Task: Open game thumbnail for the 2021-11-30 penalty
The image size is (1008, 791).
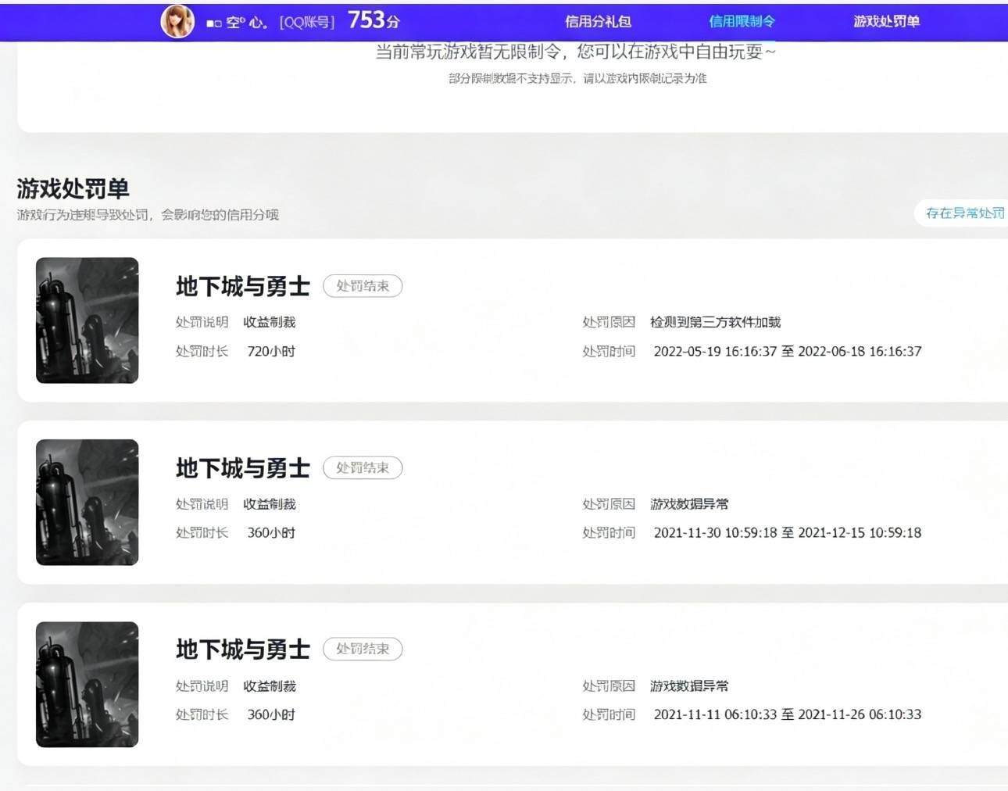Action: [88, 502]
